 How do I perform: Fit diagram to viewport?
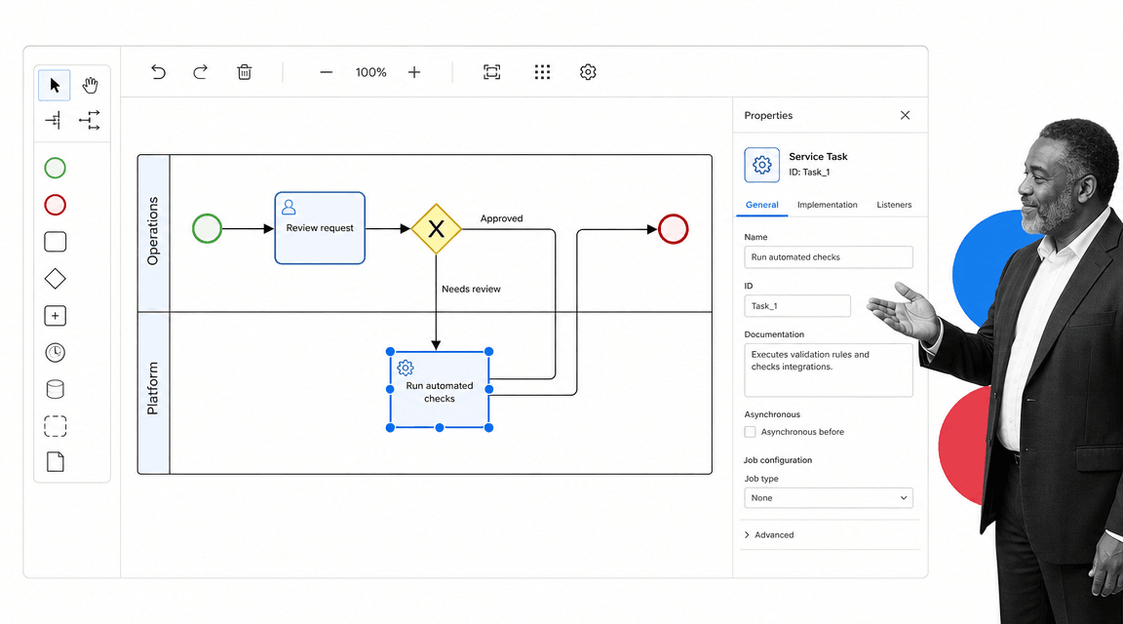tap(492, 72)
